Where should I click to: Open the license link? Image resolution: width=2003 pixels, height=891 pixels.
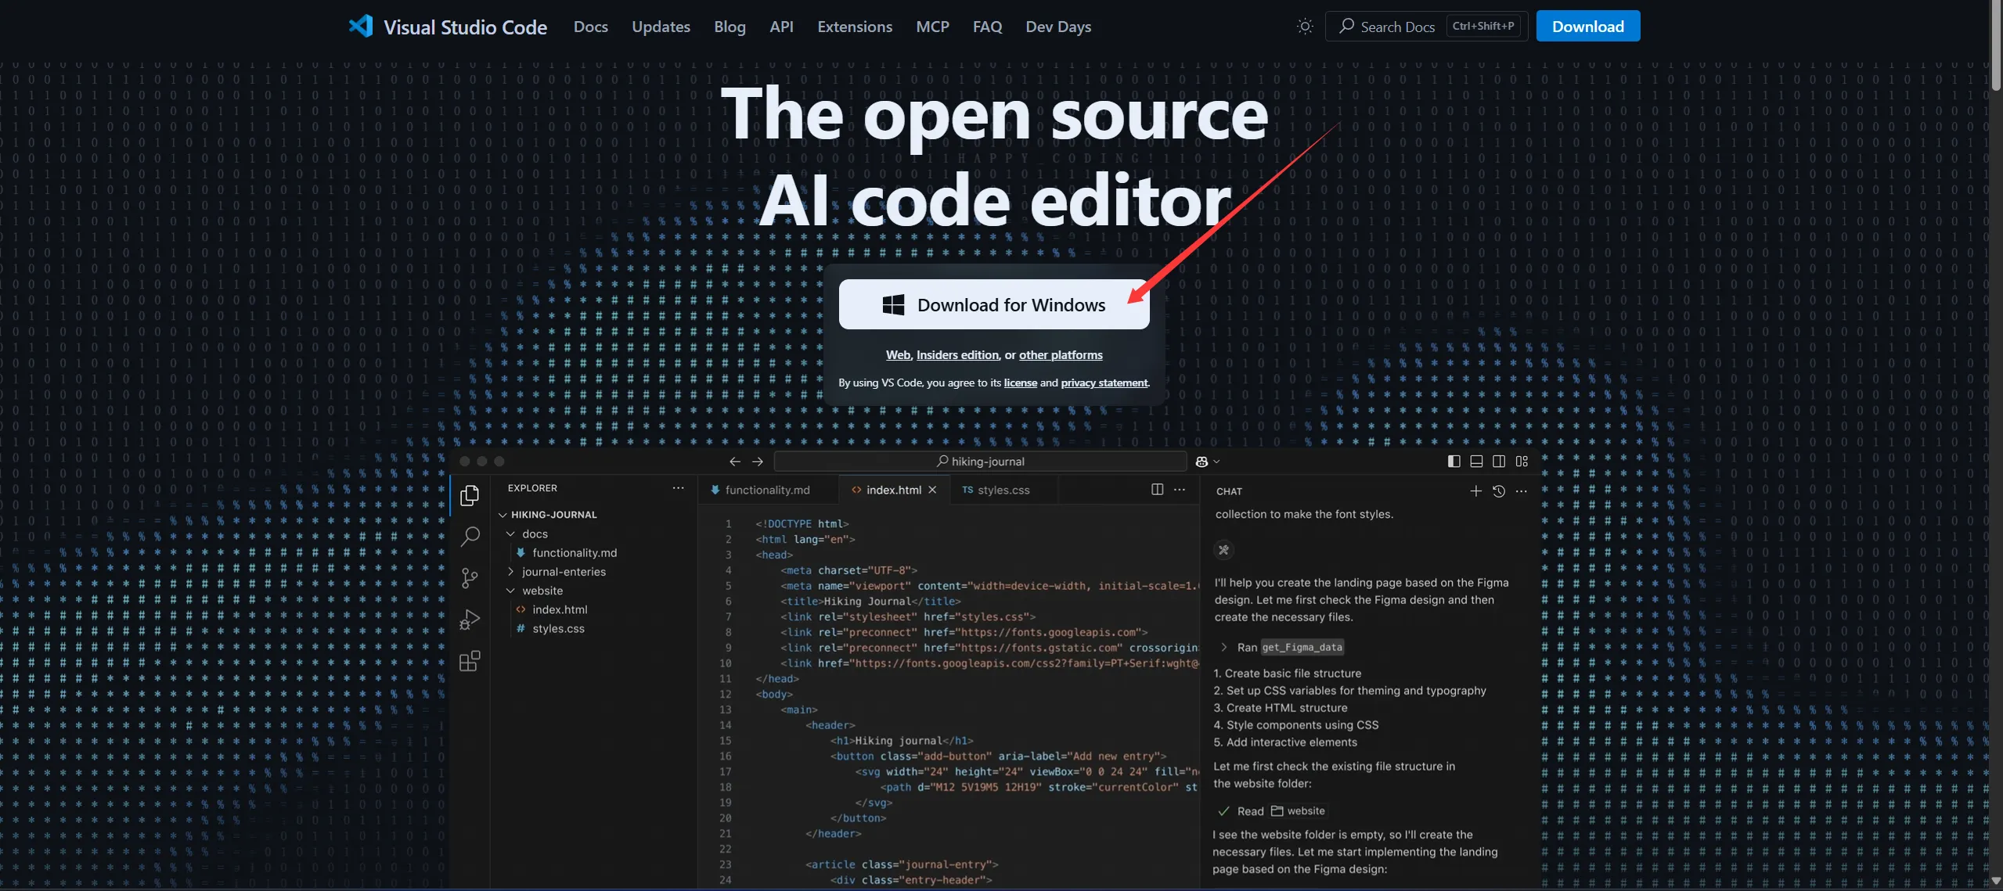pos(1020,383)
